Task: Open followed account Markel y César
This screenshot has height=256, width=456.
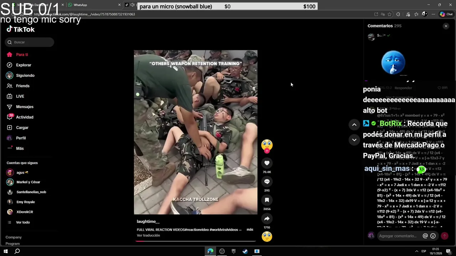Action: 24,182
